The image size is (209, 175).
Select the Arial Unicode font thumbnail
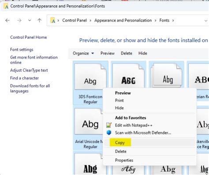[x=89, y=122]
